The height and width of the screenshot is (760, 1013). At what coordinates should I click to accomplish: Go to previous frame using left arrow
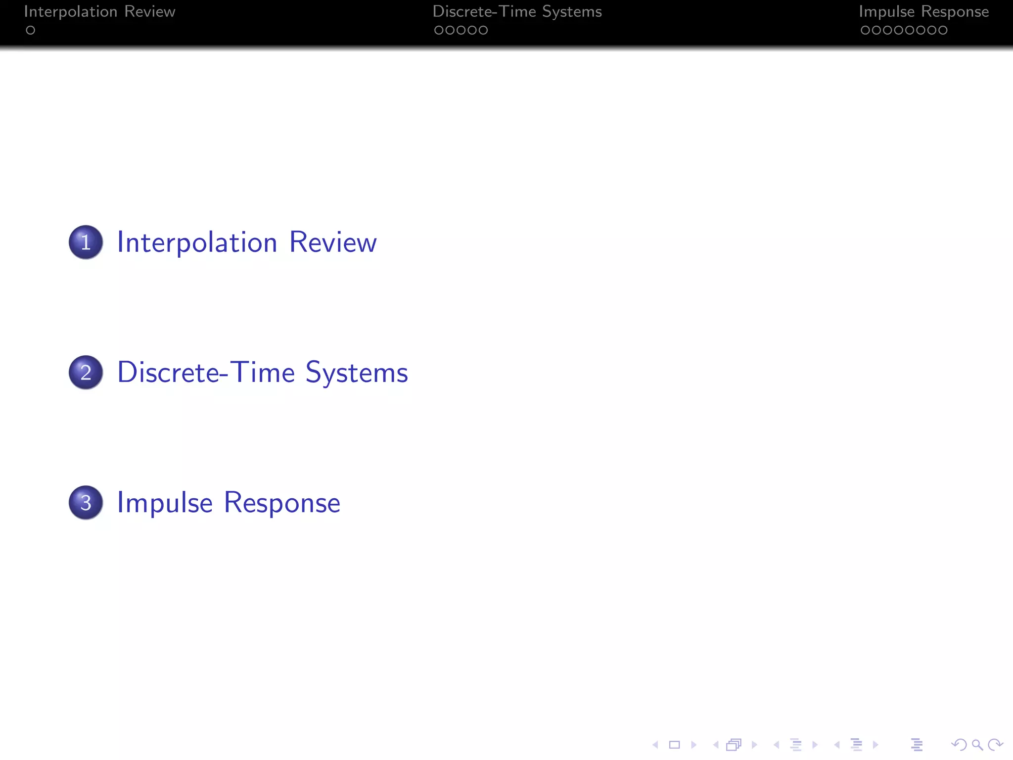coord(716,745)
